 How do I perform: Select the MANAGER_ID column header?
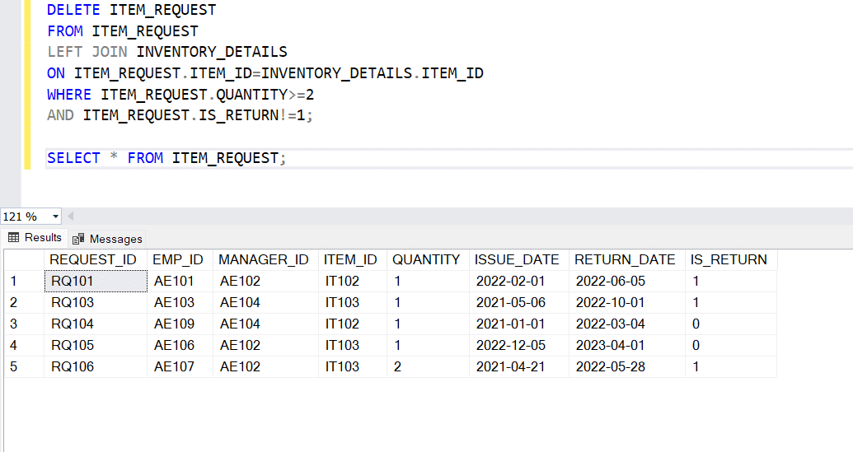point(265,259)
